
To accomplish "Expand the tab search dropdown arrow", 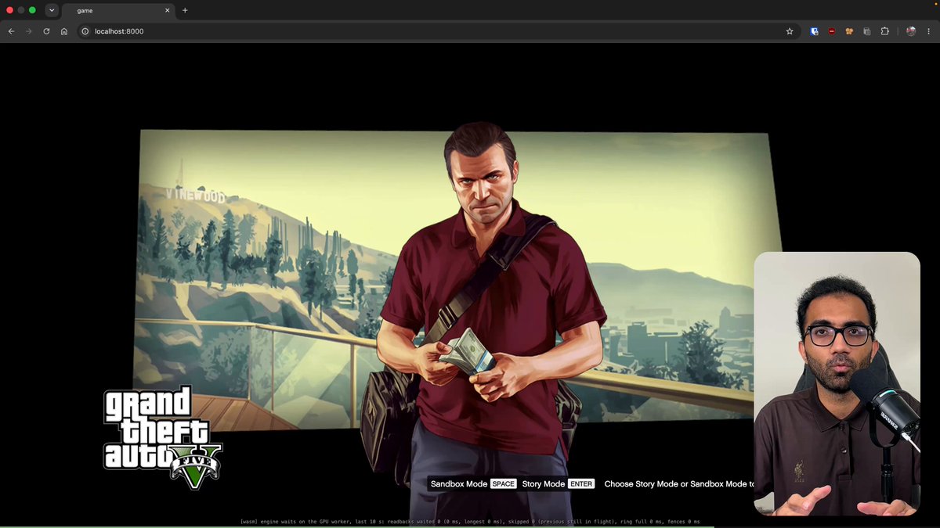I will 52,10.
